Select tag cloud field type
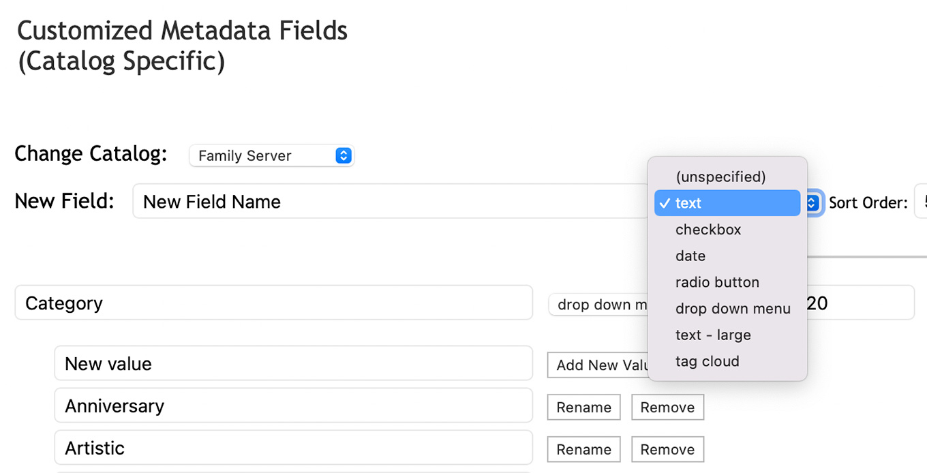This screenshot has height=473, width=927. coord(727,361)
